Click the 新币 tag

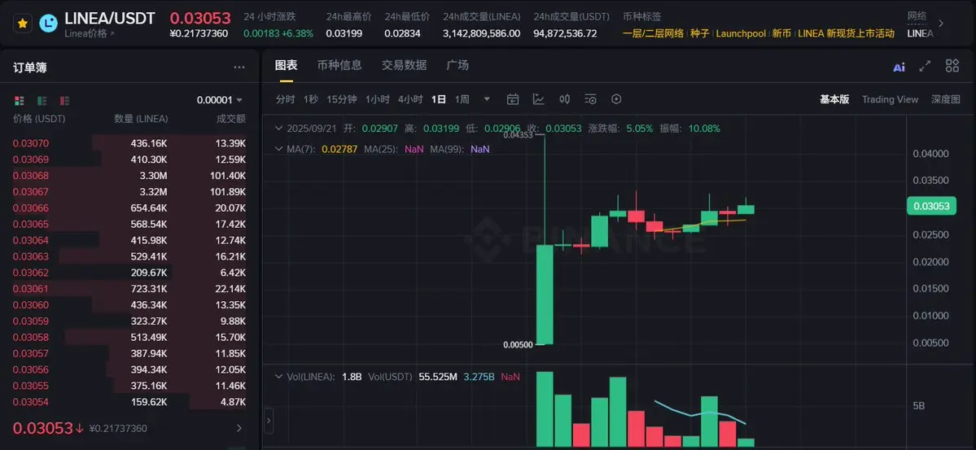(x=781, y=33)
